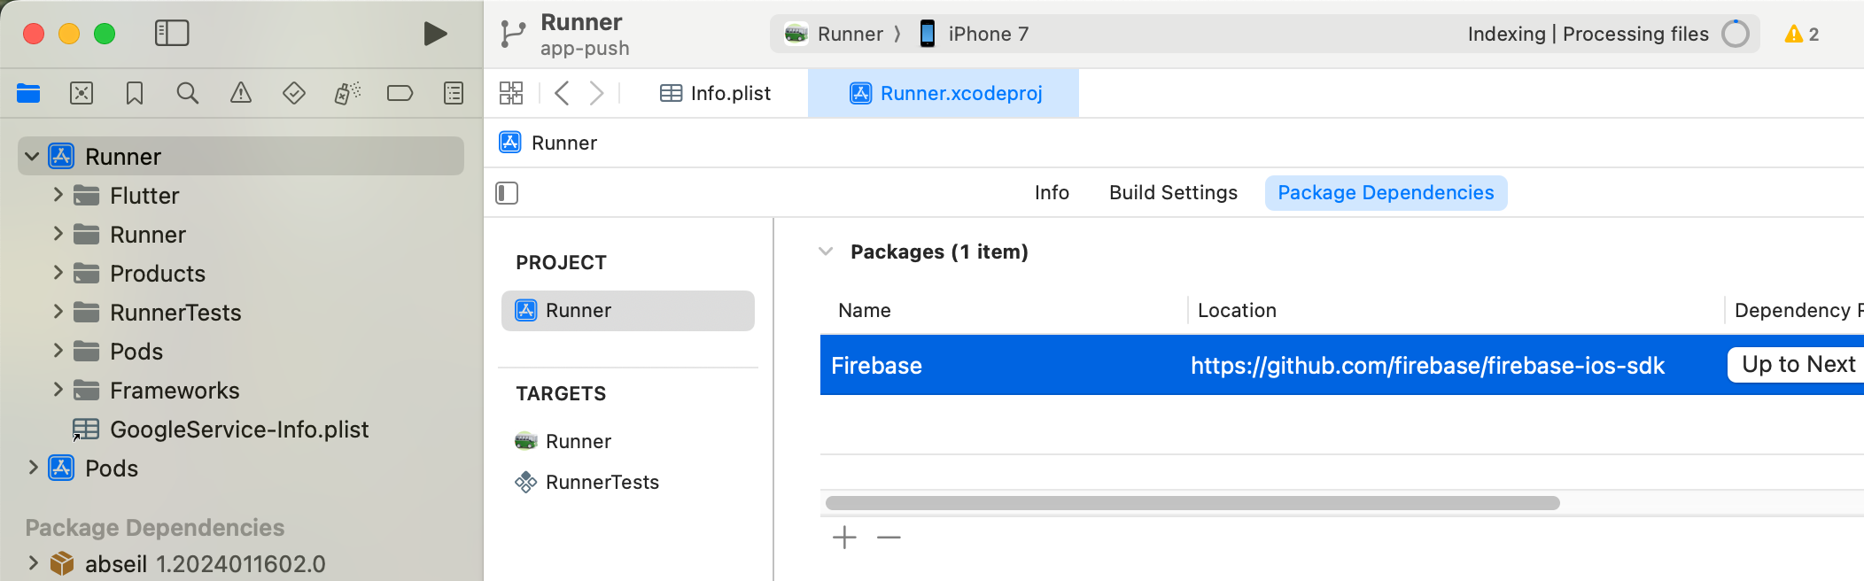This screenshot has height=581, width=1864.
Task: Select the Pods project row
Action: (241, 468)
